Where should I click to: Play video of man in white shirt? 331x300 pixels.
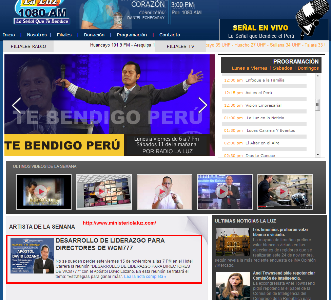(x=164, y=192)
